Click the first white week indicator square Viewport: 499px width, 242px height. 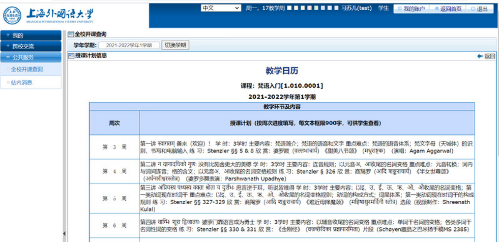click(289, 8)
